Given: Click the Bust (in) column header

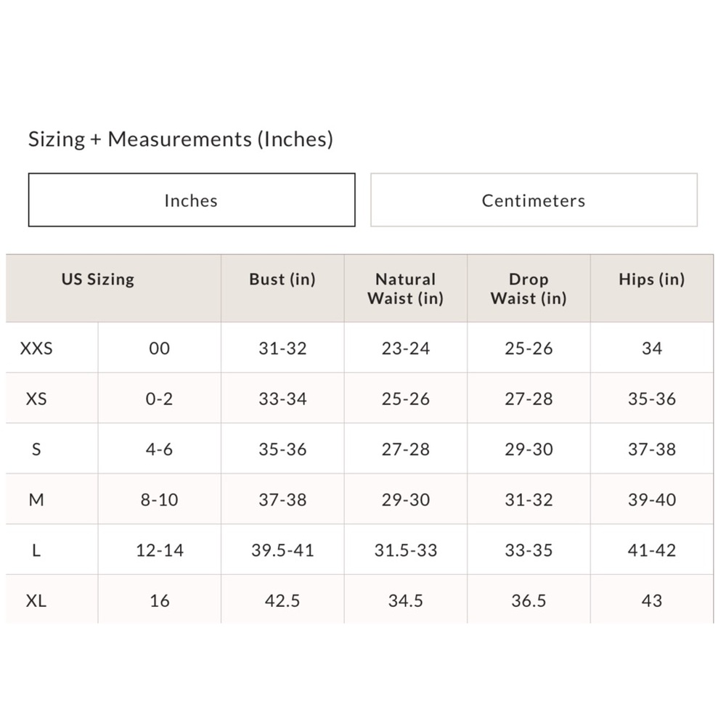Looking at the screenshot, I should 282,280.
